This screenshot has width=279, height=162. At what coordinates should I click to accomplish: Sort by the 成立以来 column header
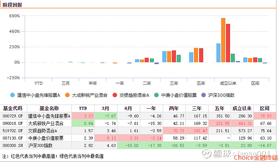coord(242,108)
